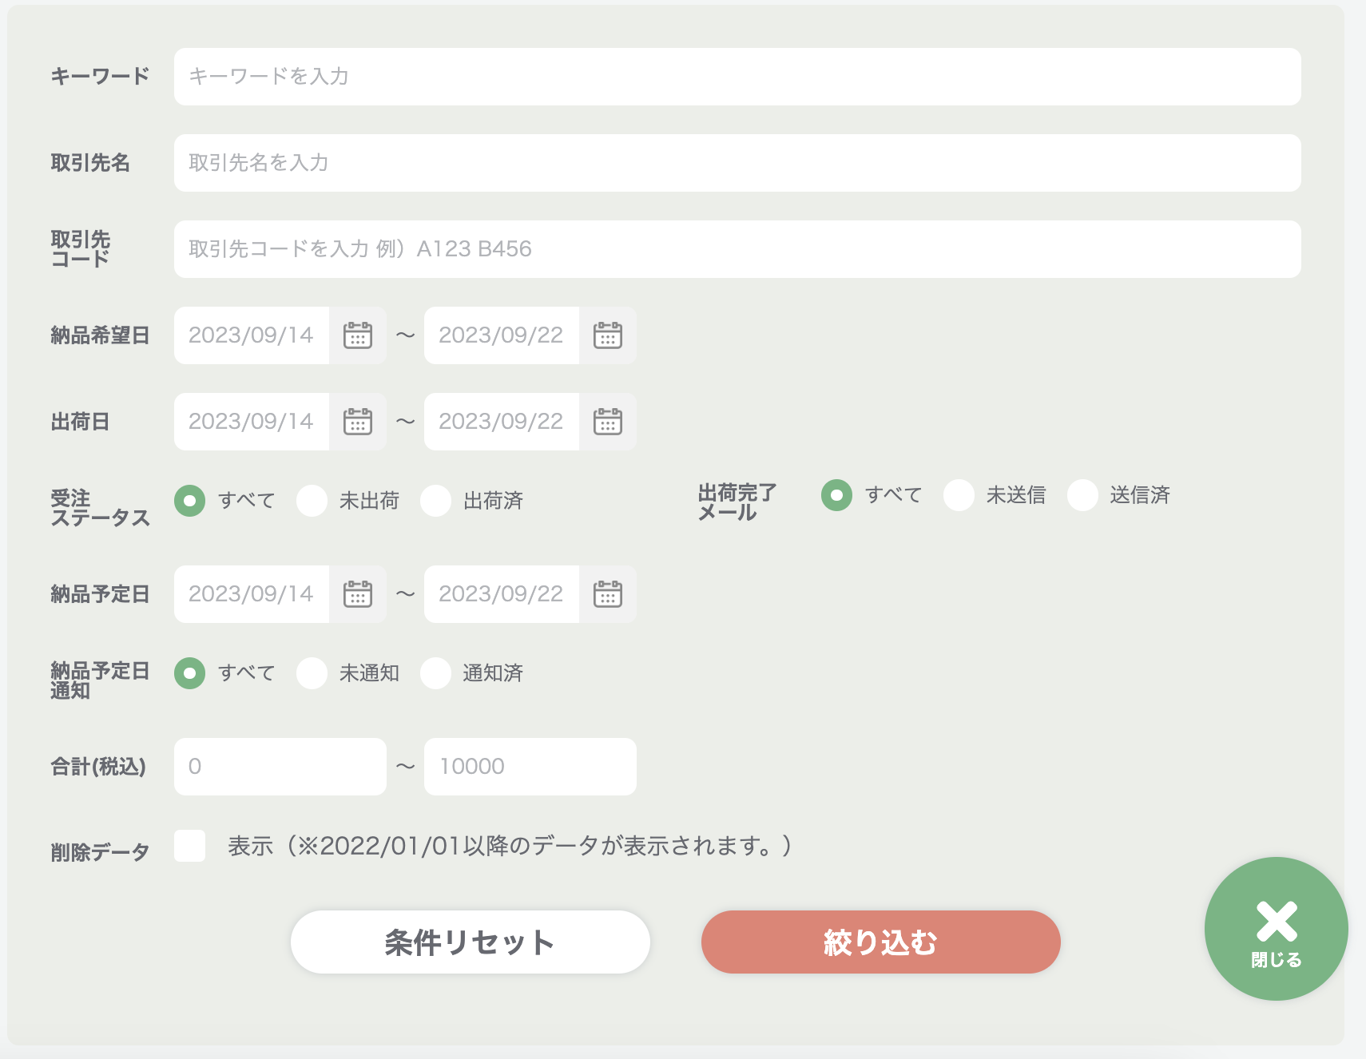The width and height of the screenshot is (1366, 1059).
Task: Click the 条件リセット button
Action: (471, 942)
